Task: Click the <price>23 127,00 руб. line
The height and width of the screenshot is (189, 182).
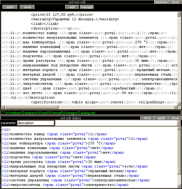Action: 62,14
